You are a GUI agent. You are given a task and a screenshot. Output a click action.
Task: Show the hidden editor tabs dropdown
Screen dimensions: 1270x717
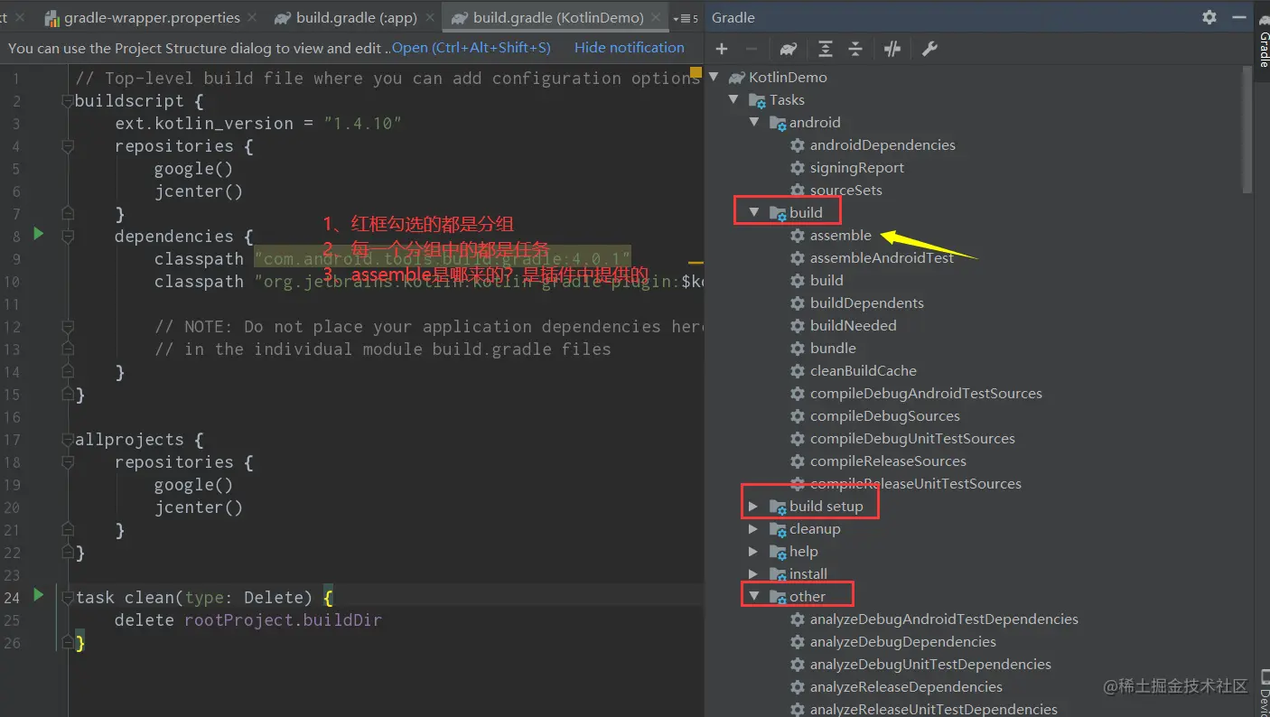click(x=686, y=18)
